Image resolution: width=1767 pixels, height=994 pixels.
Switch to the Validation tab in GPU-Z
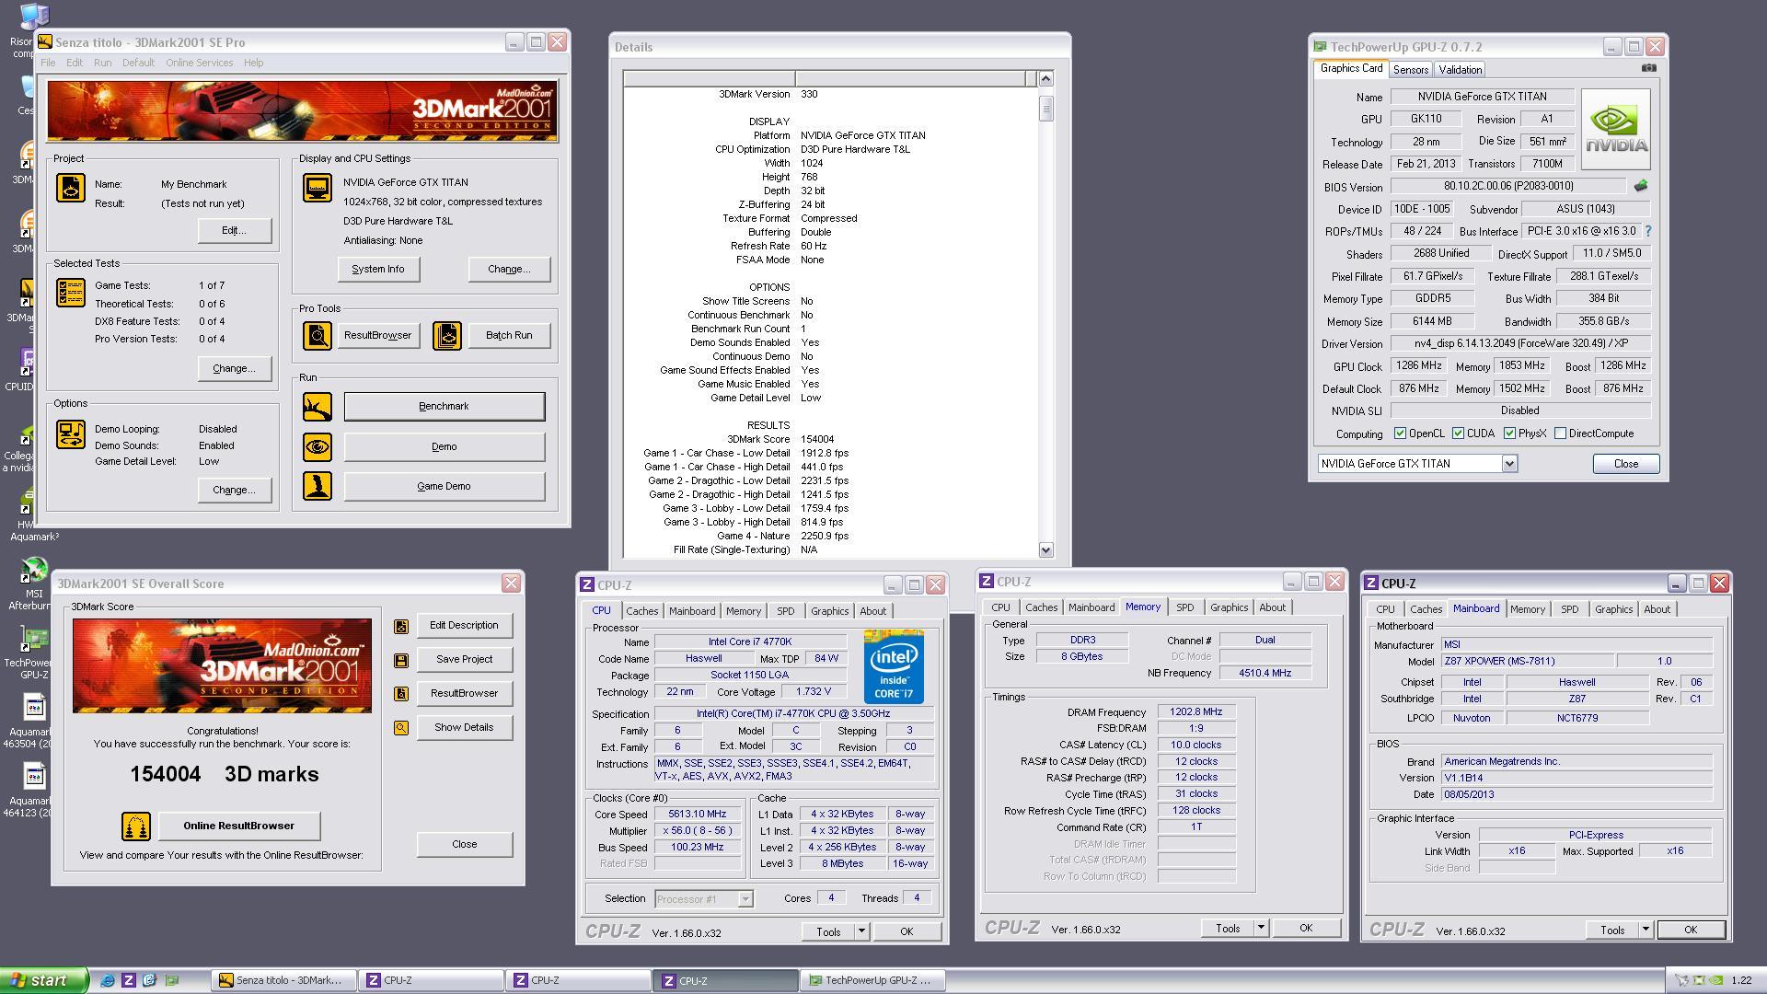(1460, 70)
